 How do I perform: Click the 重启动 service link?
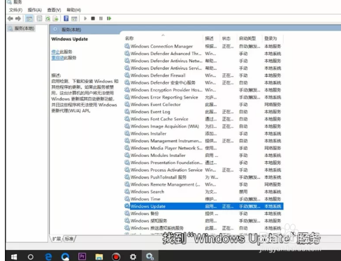57,58
